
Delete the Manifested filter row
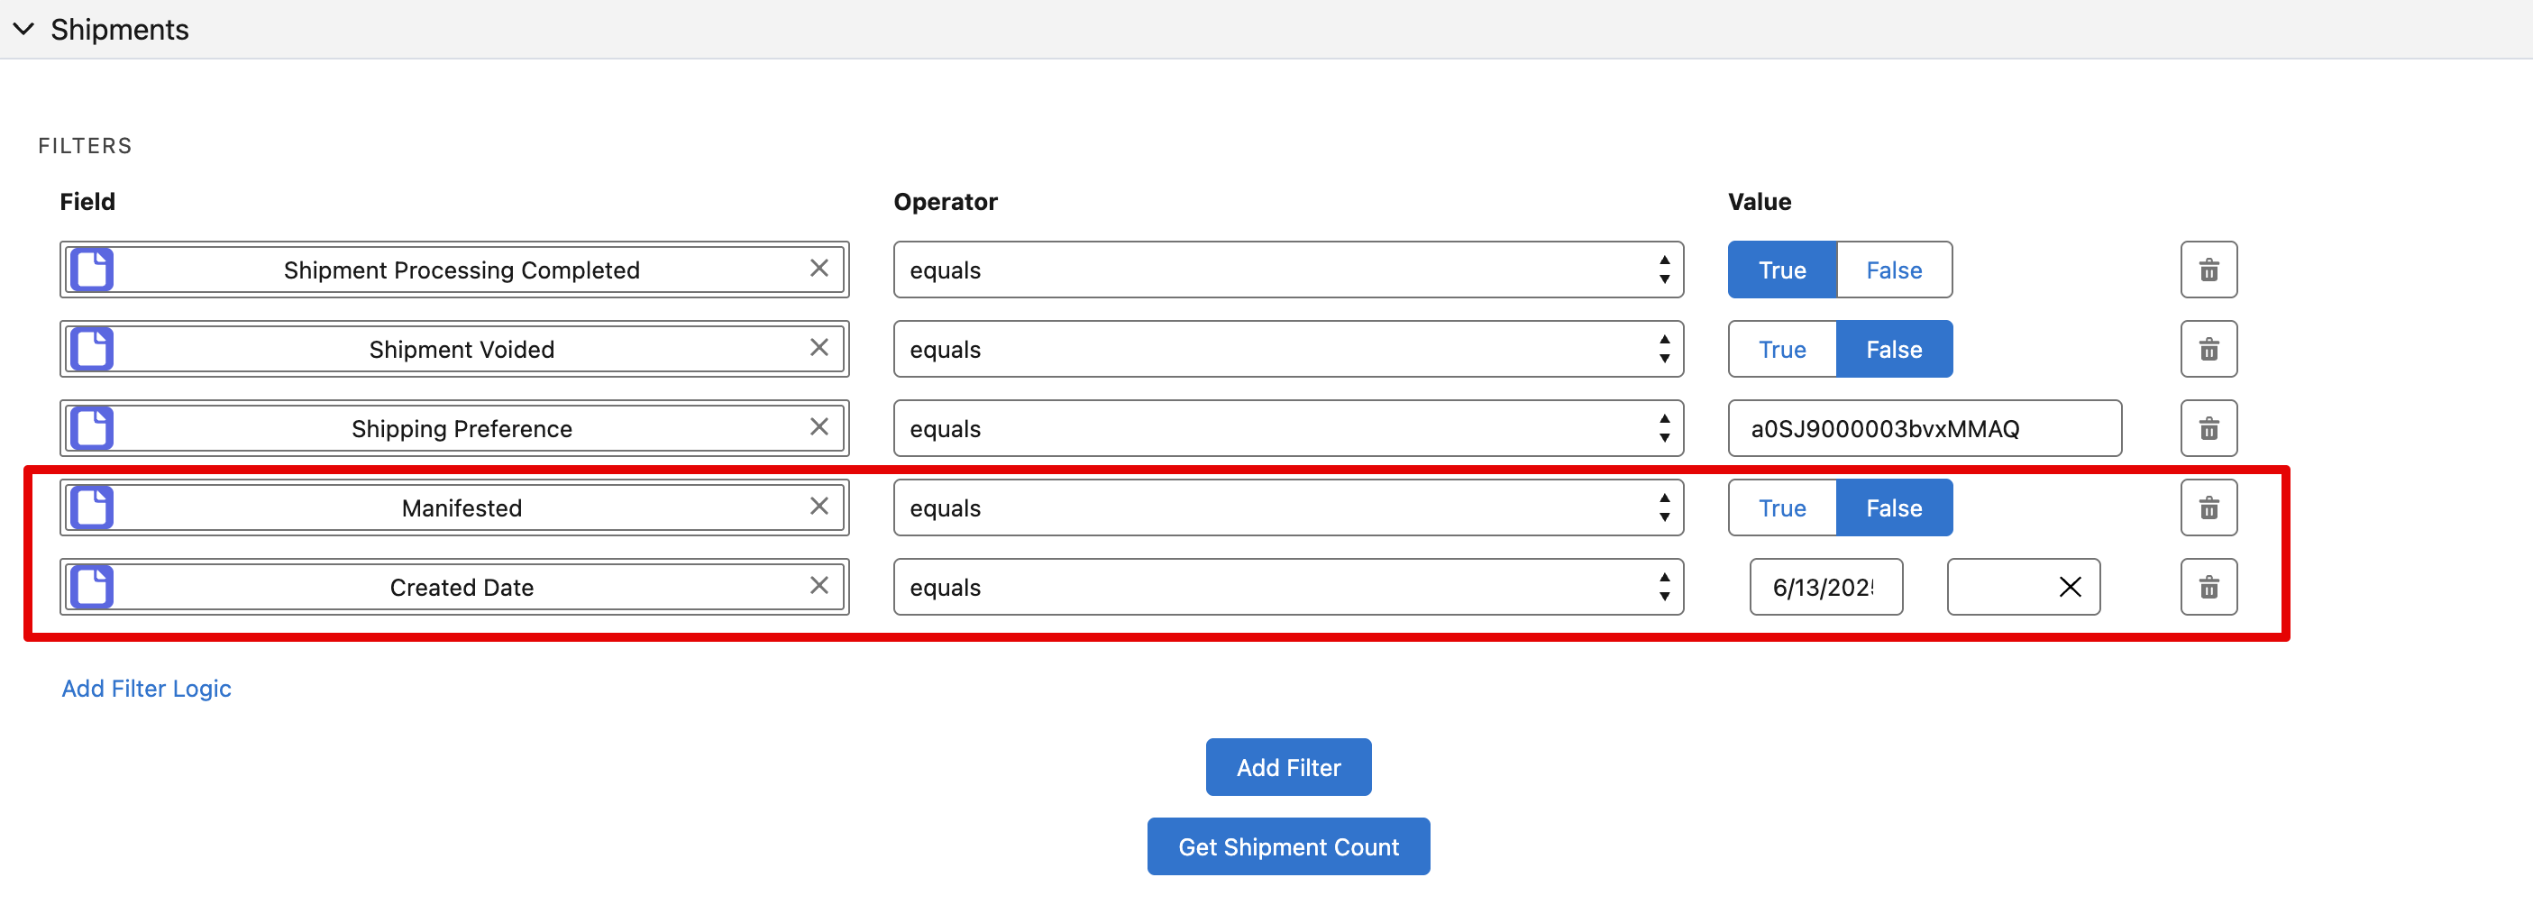2208,508
